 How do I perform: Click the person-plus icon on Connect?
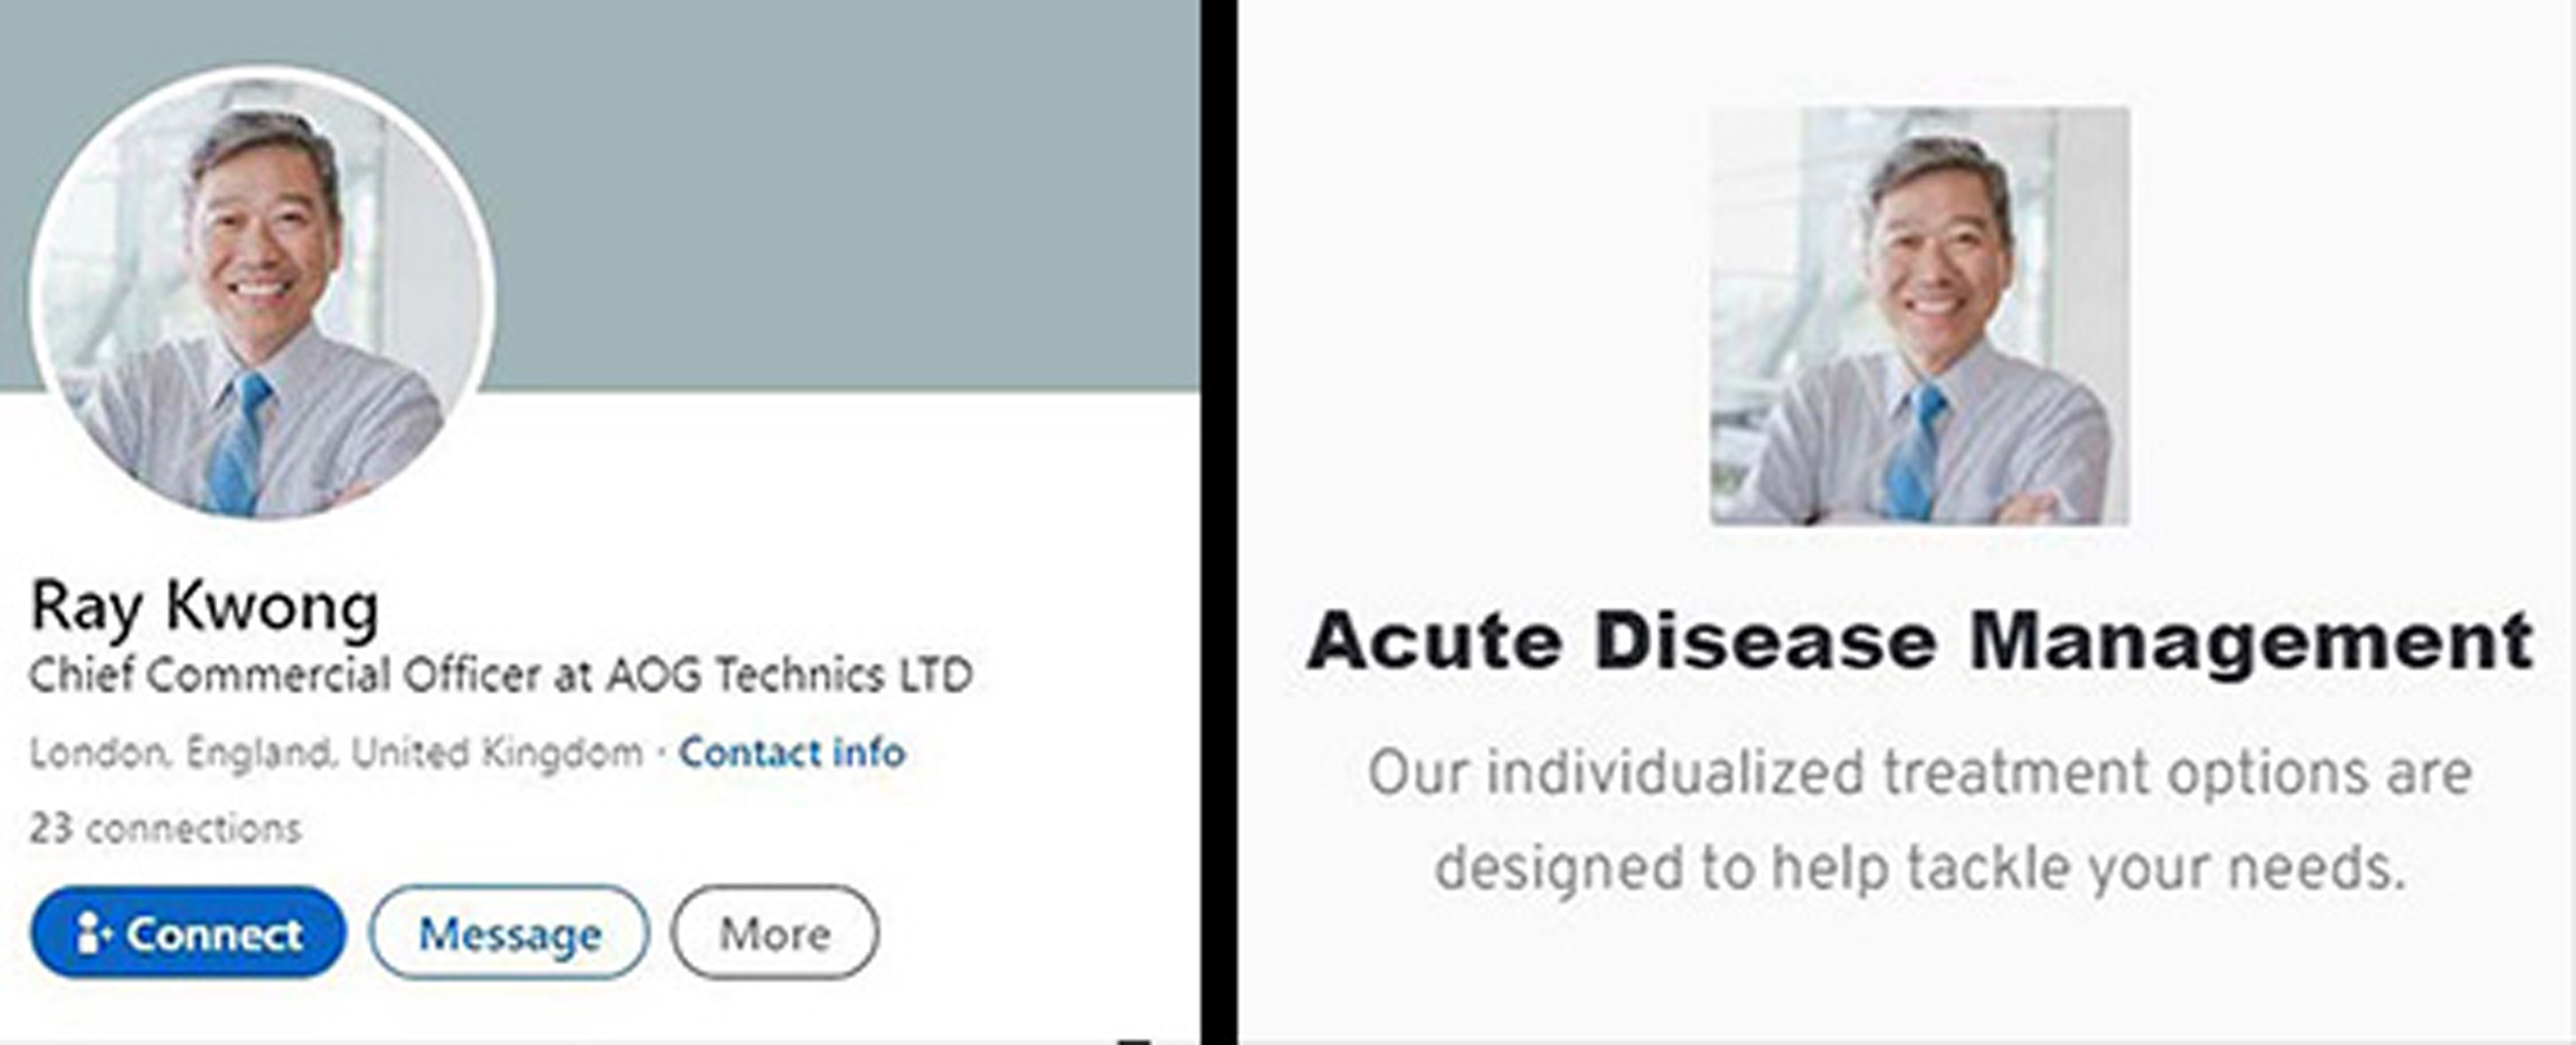click(95, 933)
